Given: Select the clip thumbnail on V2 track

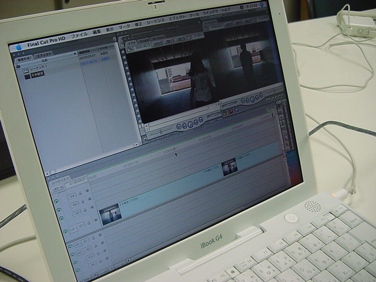Looking at the screenshot, I should [x=110, y=215].
